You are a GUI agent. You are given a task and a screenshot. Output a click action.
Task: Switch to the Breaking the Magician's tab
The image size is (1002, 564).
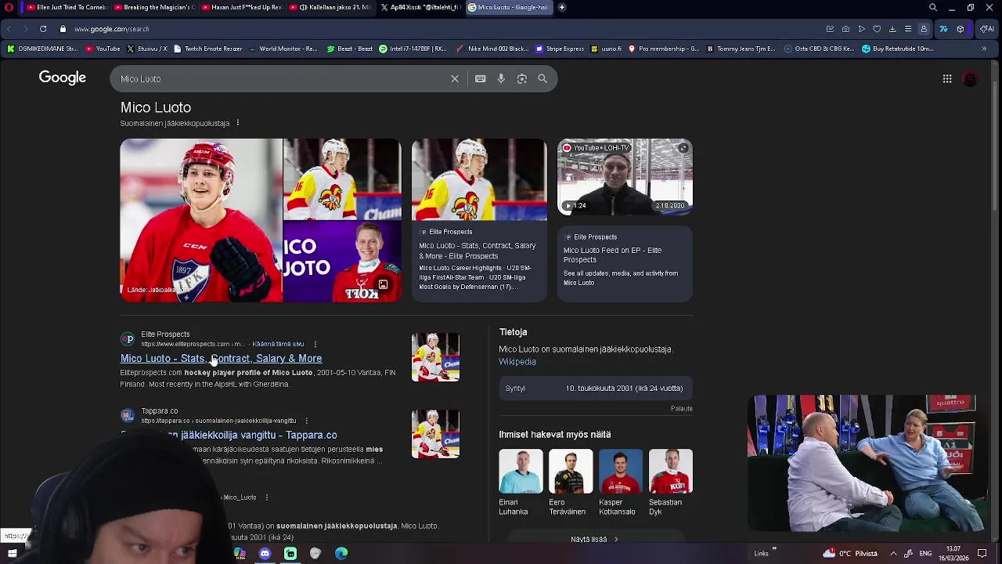(x=154, y=7)
